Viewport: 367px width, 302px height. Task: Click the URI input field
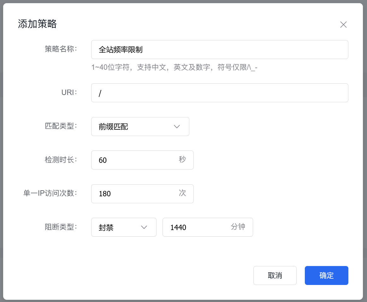(x=220, y=93)
